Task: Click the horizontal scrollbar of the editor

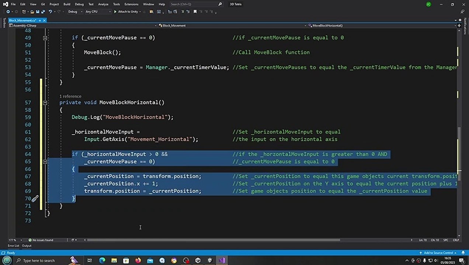Action: (x=213, y=240)
